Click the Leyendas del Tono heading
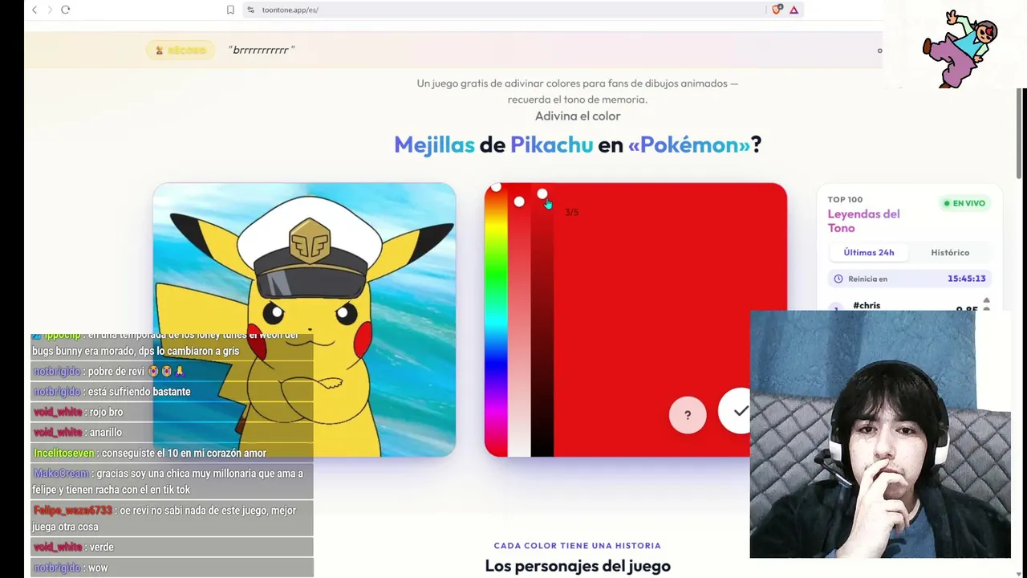The image size is (1027, 578). (x=863, y=221)
